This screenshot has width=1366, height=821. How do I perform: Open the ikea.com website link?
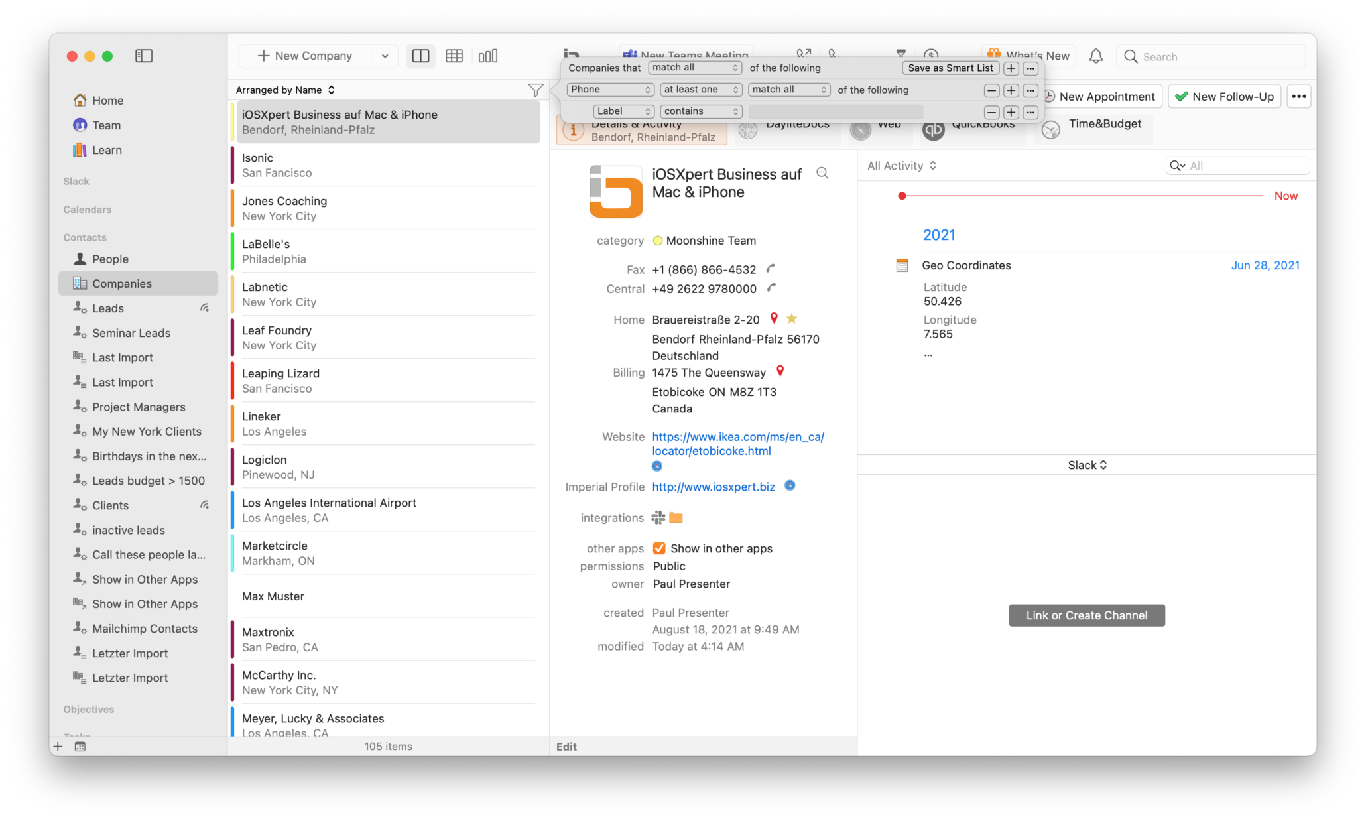point(738,444)
